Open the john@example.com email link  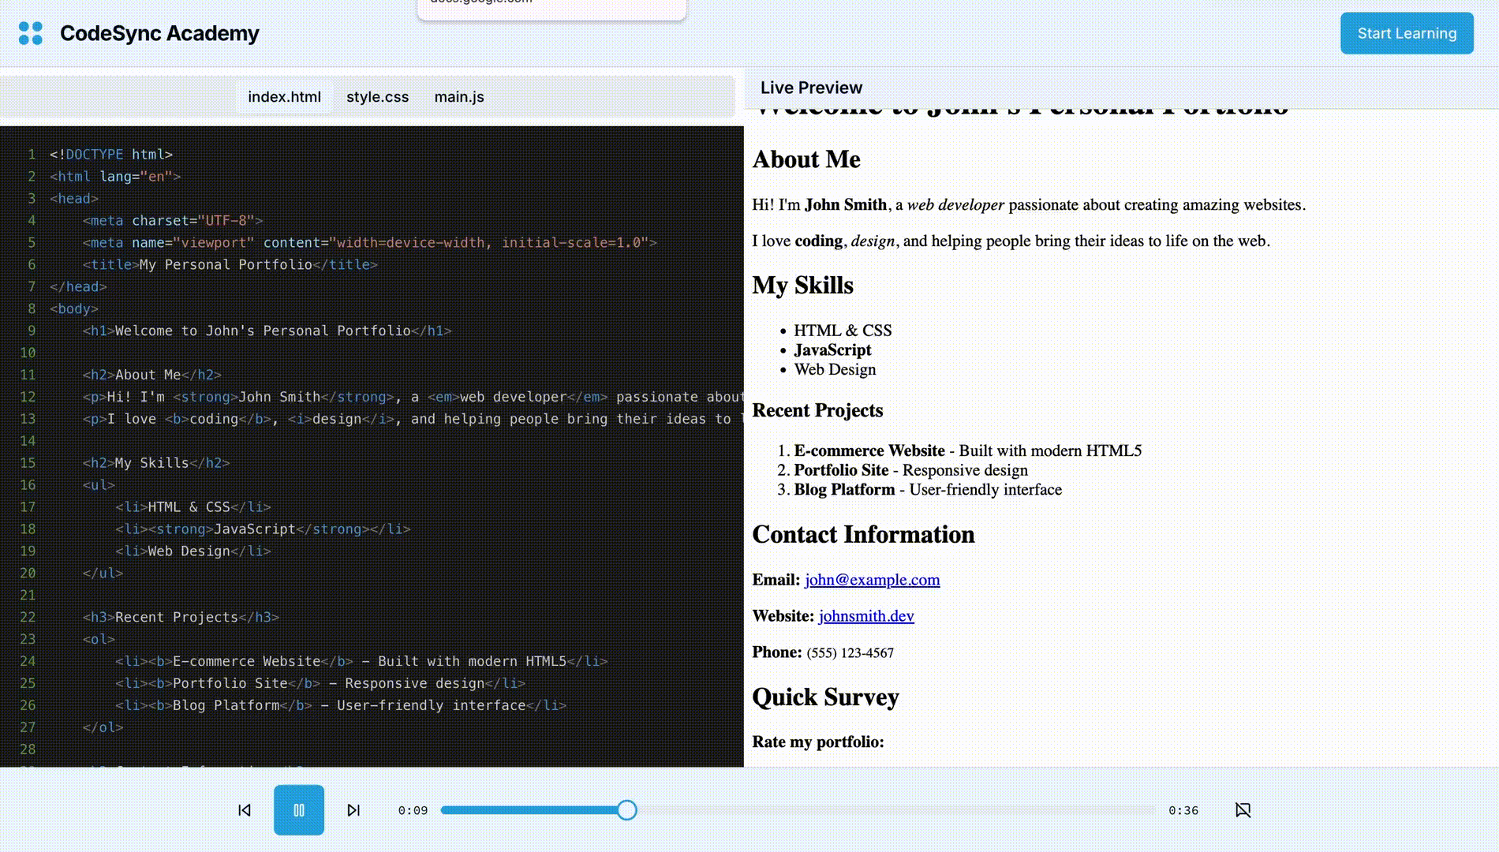(x=872, y=580)
